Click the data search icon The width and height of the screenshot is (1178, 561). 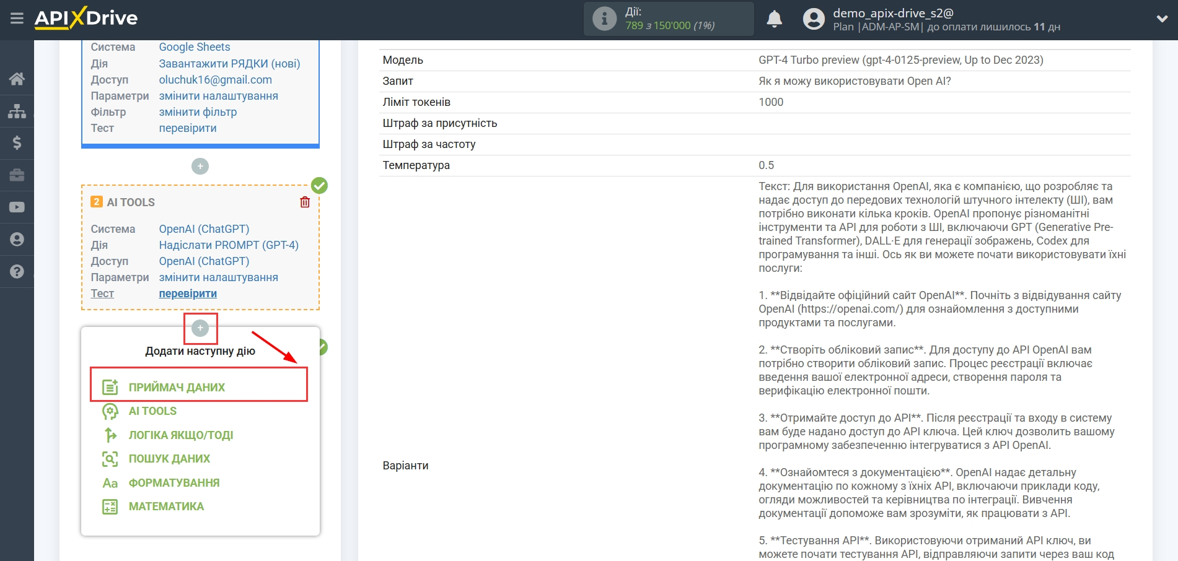tap(110, 459)
